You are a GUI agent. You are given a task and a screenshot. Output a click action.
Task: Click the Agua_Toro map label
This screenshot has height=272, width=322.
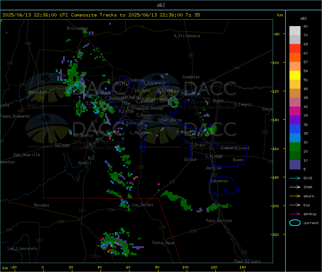(x=38, y=92)
